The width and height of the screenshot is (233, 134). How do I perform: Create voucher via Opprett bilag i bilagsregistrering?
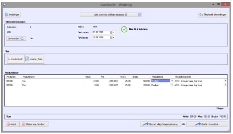tap(160, 124)
